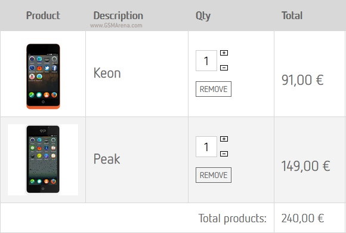Click the Peak 149,00 € price
Viewport: 346px width, 233px height.
point(305,166)
